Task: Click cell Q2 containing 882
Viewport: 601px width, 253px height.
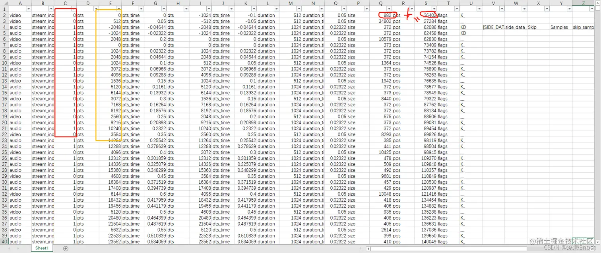Action: (x=381, y=16)
